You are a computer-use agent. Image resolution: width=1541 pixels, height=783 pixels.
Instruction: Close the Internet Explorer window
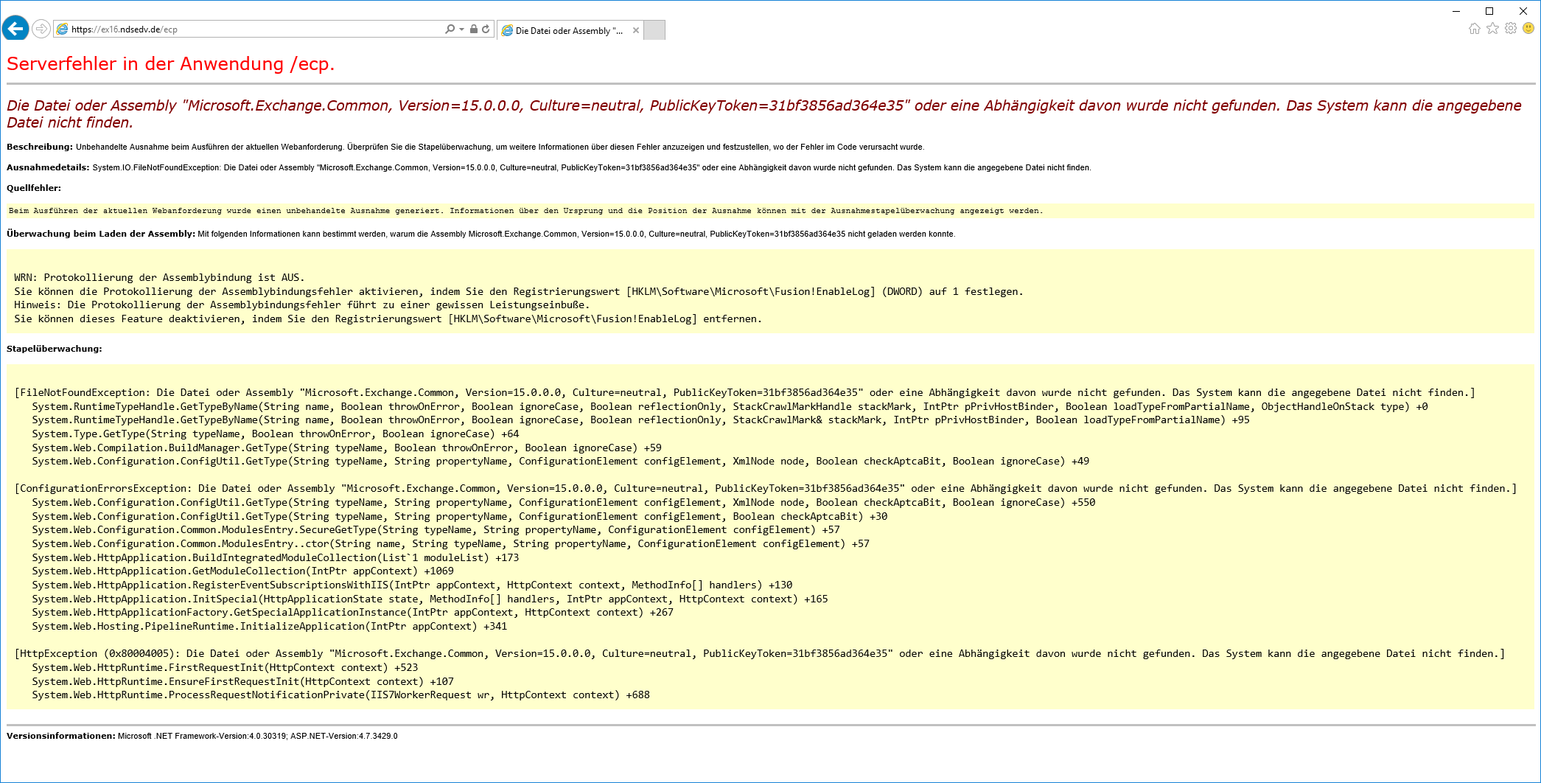click(x=1523, y=11)
